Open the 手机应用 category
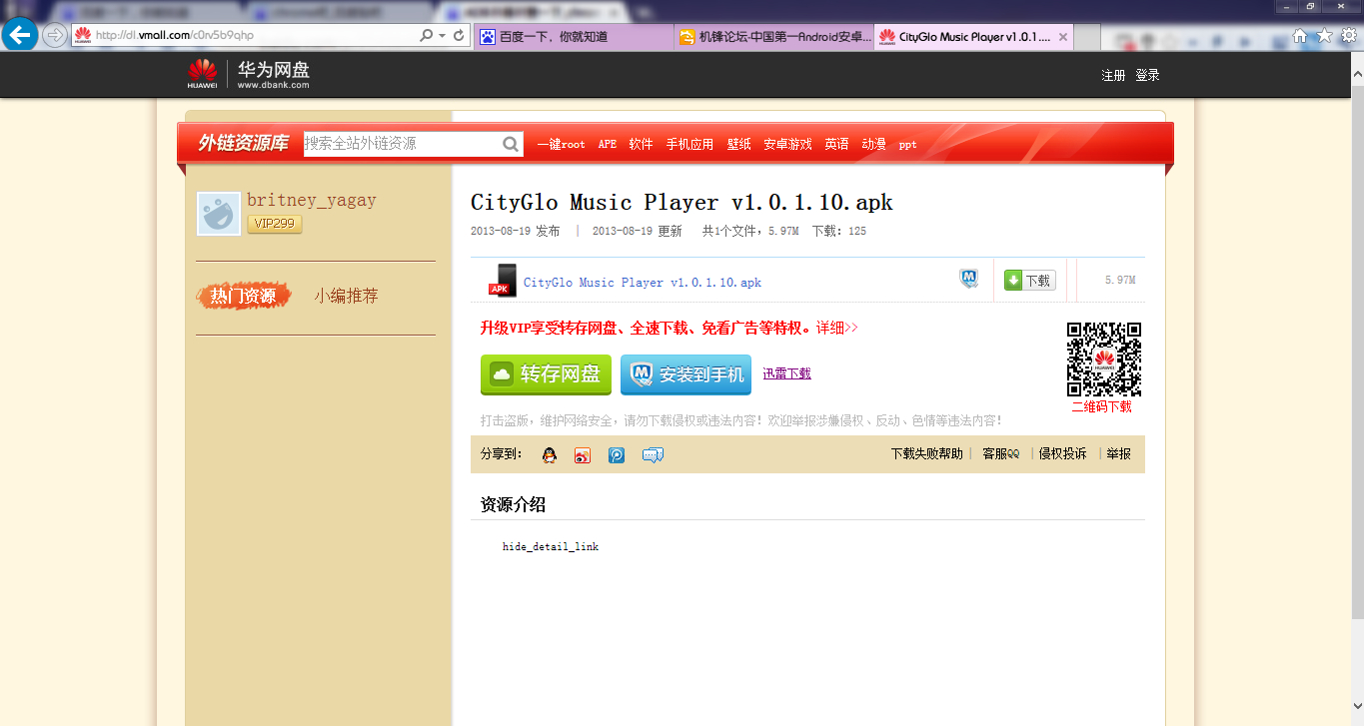 (689, 145)
